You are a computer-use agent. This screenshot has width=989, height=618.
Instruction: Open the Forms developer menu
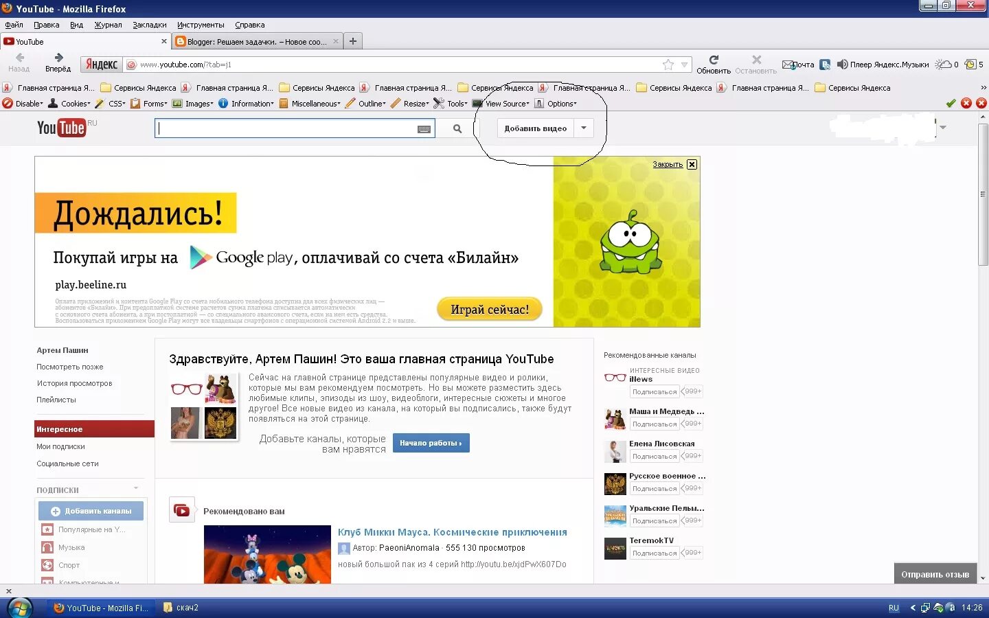149,104
